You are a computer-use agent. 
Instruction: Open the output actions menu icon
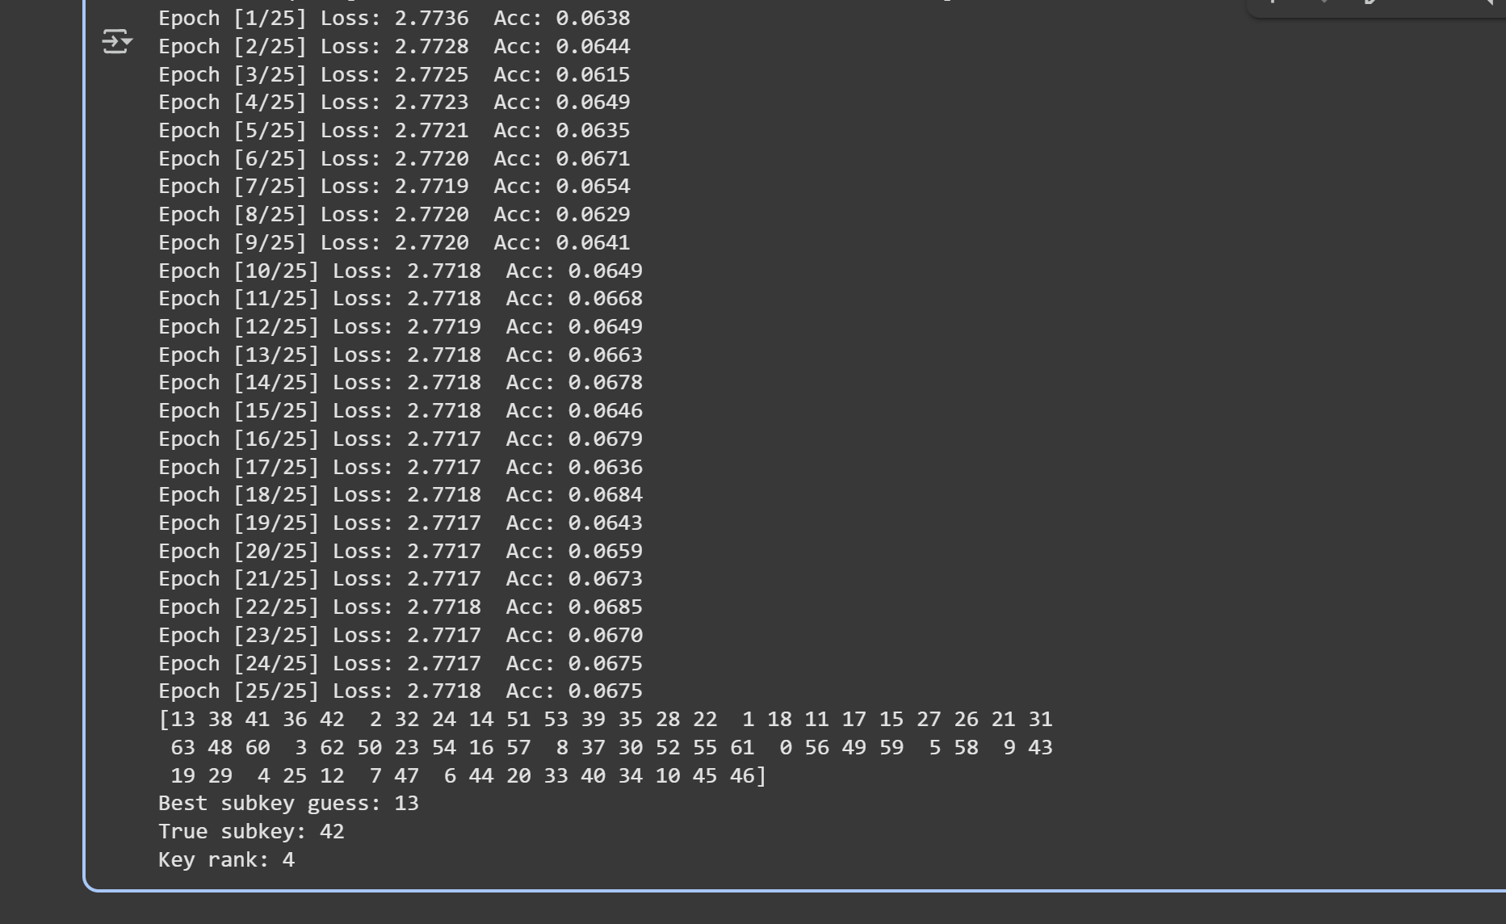click(x=116, y=41)
